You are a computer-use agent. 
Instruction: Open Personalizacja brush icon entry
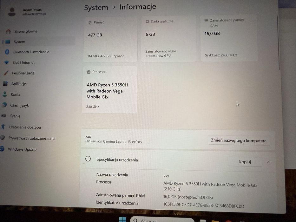(6, 73)
